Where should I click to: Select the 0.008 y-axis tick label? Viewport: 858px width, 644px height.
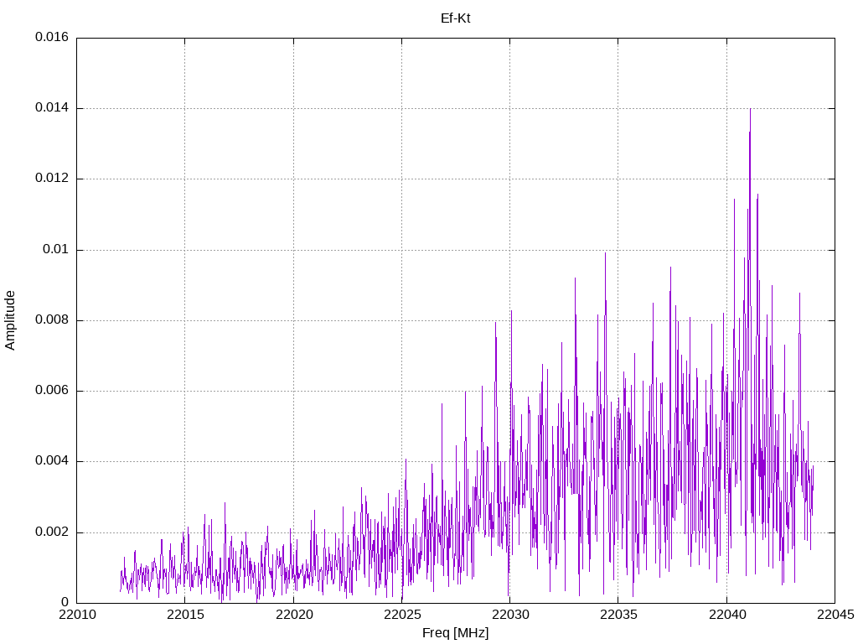pyautogui.click(x=52, y=320)
